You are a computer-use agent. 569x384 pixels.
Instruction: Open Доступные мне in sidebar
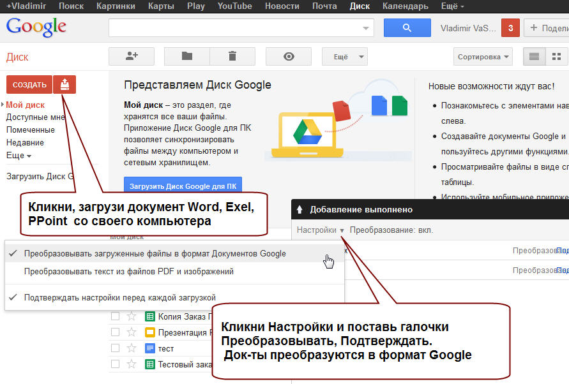pyautogui.click(x=36, y=117)
